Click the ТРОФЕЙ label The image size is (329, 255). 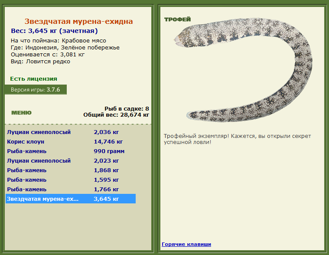tap(178, 20)
